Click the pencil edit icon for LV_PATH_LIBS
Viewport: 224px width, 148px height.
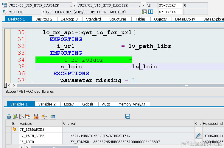[198, 136]
